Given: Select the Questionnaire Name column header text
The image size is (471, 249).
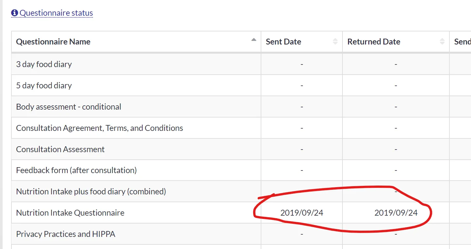Looking at the screenshot, I should (x=53, y=42).
